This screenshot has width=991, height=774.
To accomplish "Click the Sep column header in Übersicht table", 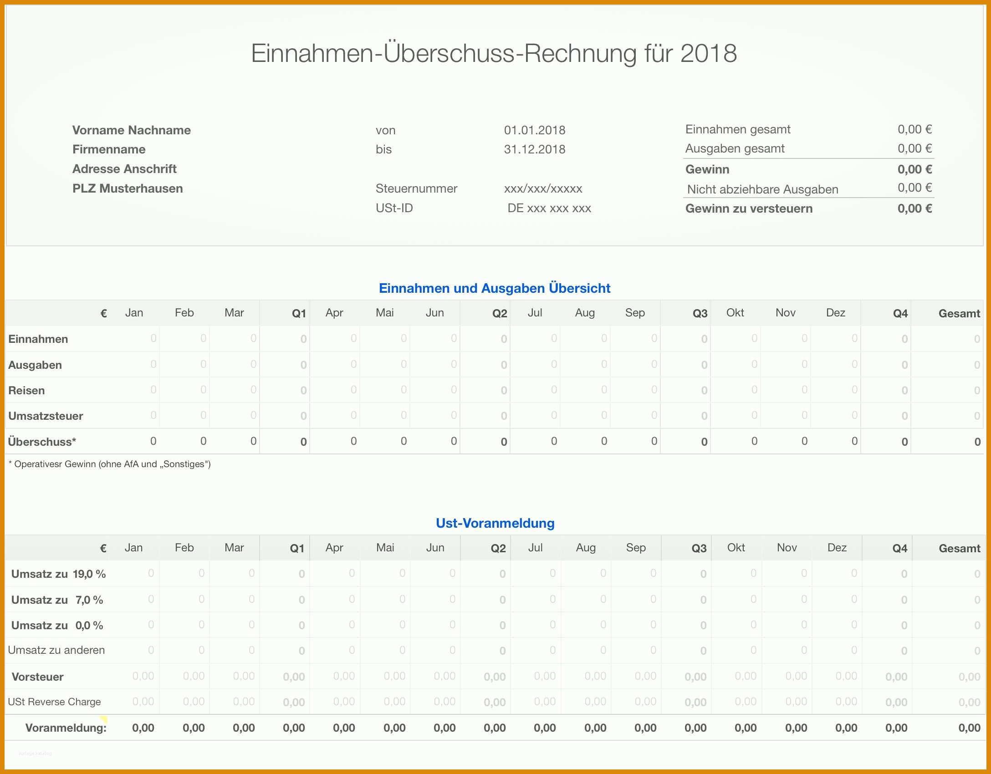I will coord(635,313).
